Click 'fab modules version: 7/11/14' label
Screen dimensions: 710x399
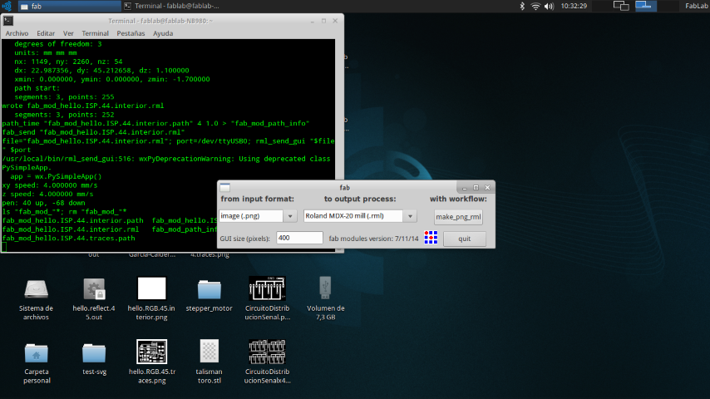pyautogui.click(x=373, y=239)
